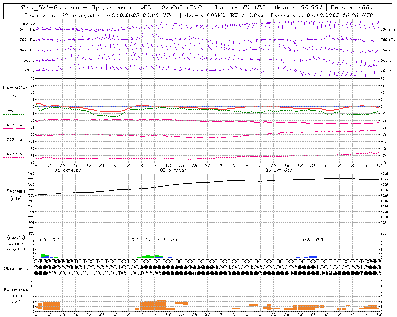Viewport: 397px width, 317px height.
Task: Click the 500 м wind level label on left
Action: 29,60
